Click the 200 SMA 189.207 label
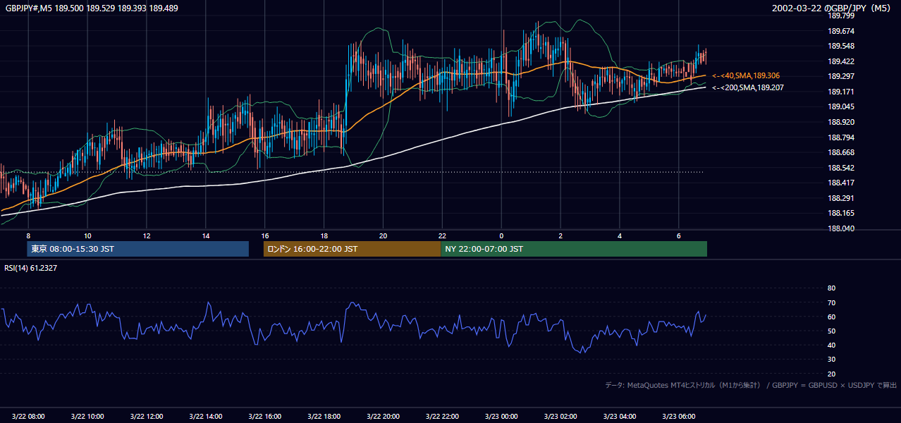This screenshot has height=423, width=901. tap(747, 87)
